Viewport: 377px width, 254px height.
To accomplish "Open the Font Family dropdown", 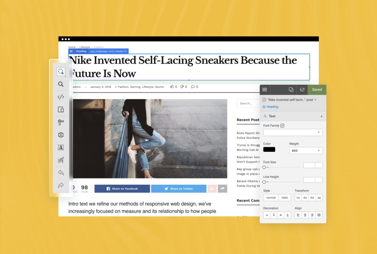I will (293, 132).
